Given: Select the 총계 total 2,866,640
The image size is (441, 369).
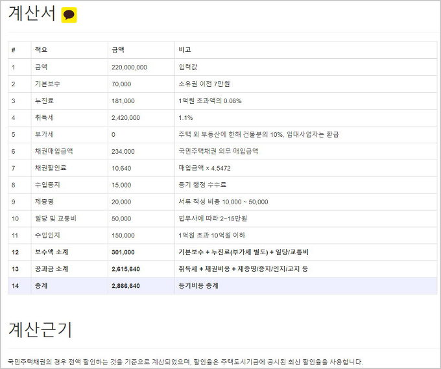Looking at the screenshot, I should point(126,285).
